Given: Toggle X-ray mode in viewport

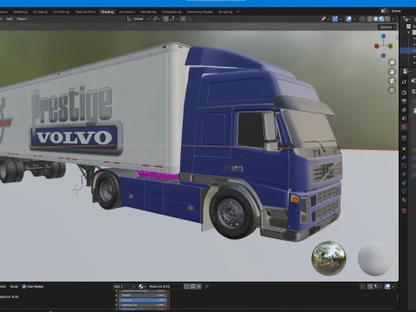Looking at the screenshot, I should [362, 19].
